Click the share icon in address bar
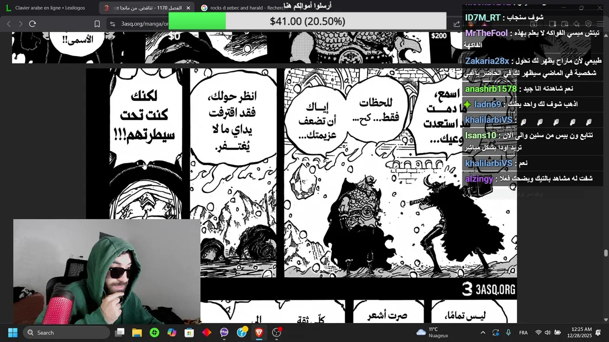This screenshot has width=609, height=342. pos(457,24)
